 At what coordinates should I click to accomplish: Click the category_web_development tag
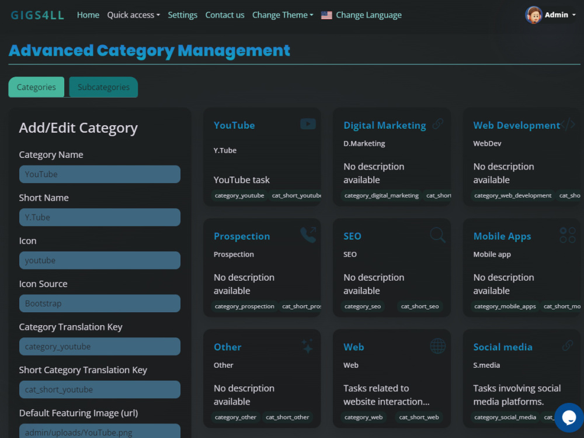[513, 195]
